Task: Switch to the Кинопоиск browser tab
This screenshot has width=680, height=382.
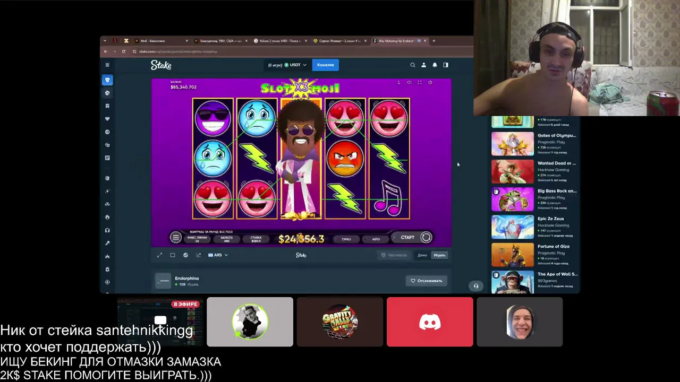Action: (160, 41)
